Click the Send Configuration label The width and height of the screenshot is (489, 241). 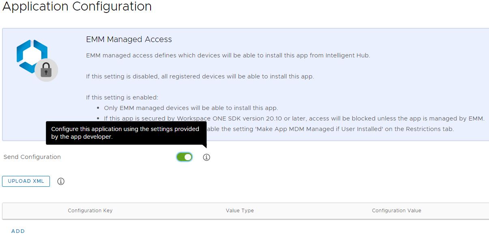(x=32, y=157)
